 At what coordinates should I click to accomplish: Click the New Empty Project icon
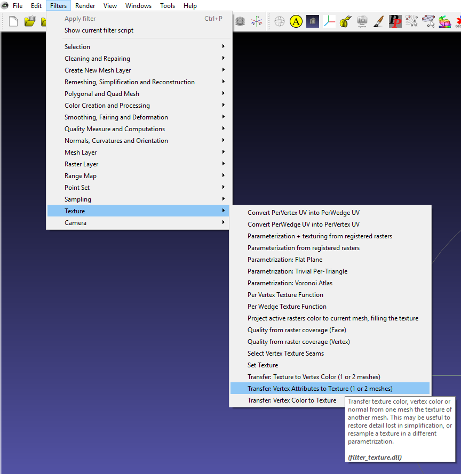click(x=13, y=21)
